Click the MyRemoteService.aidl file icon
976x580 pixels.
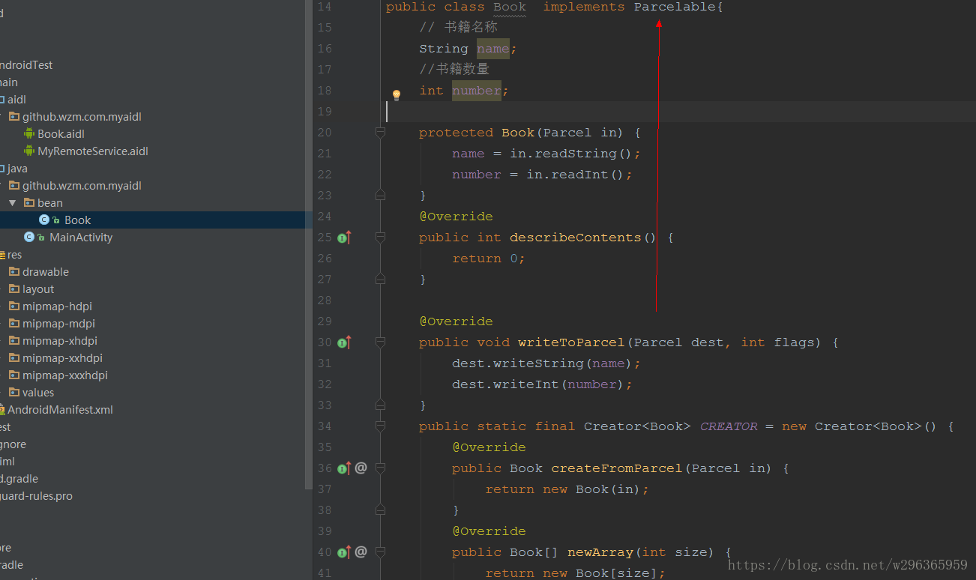[29, 151]
